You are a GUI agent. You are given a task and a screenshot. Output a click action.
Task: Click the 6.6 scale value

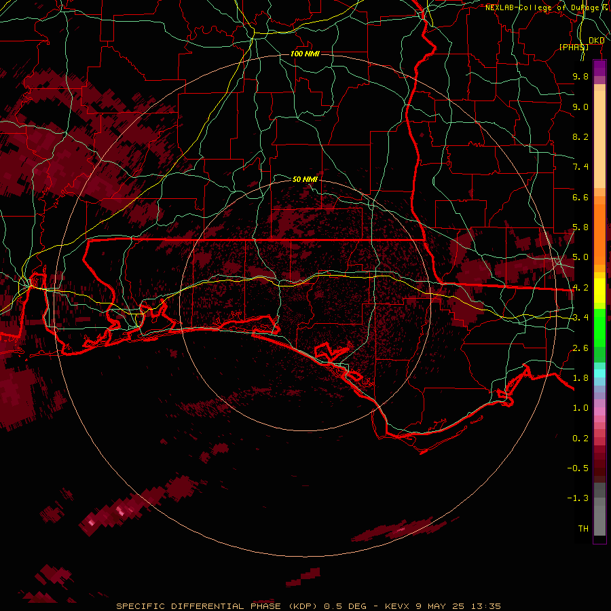(580, 197)
